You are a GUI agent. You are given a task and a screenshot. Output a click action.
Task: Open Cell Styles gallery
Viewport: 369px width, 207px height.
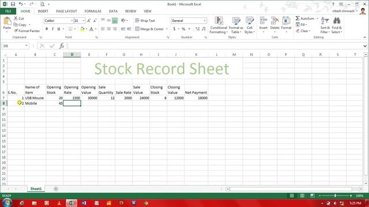coord(250,25)
